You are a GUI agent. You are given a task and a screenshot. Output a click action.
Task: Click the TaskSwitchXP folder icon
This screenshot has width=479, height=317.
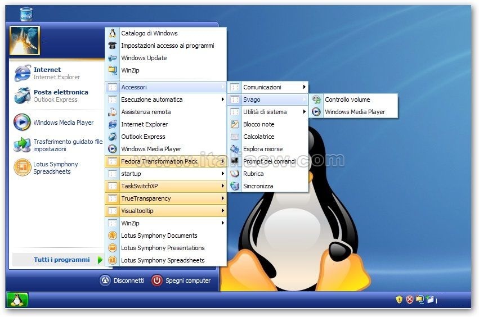tap(113, 186)
